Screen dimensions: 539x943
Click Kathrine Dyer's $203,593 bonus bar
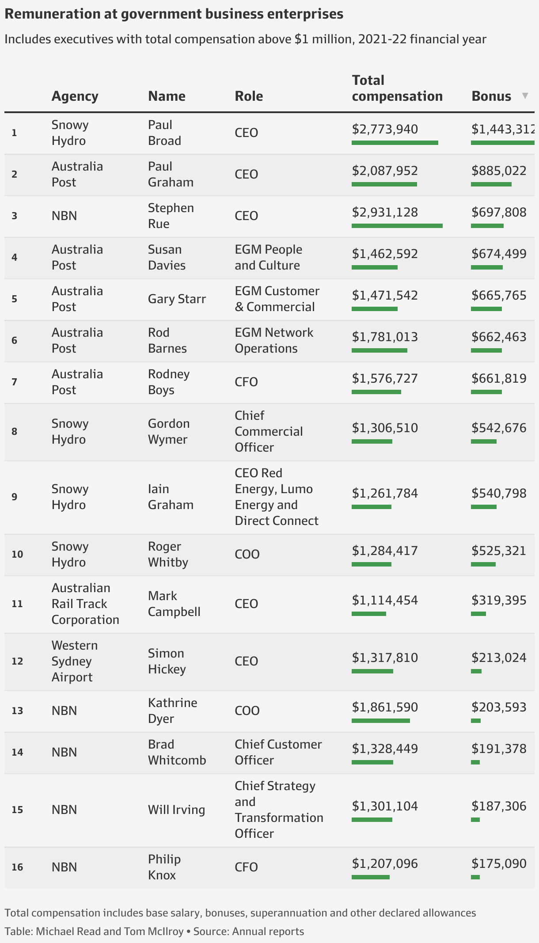click(x=476, y=721)
